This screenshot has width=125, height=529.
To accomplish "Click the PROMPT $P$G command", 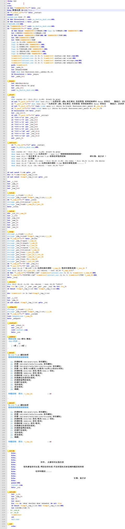I will point(11,14).
